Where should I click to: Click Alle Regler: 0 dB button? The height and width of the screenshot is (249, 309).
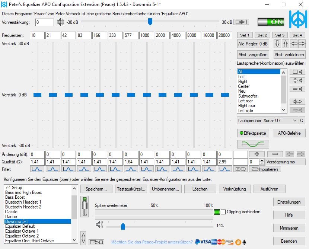[x=253, y=44]
